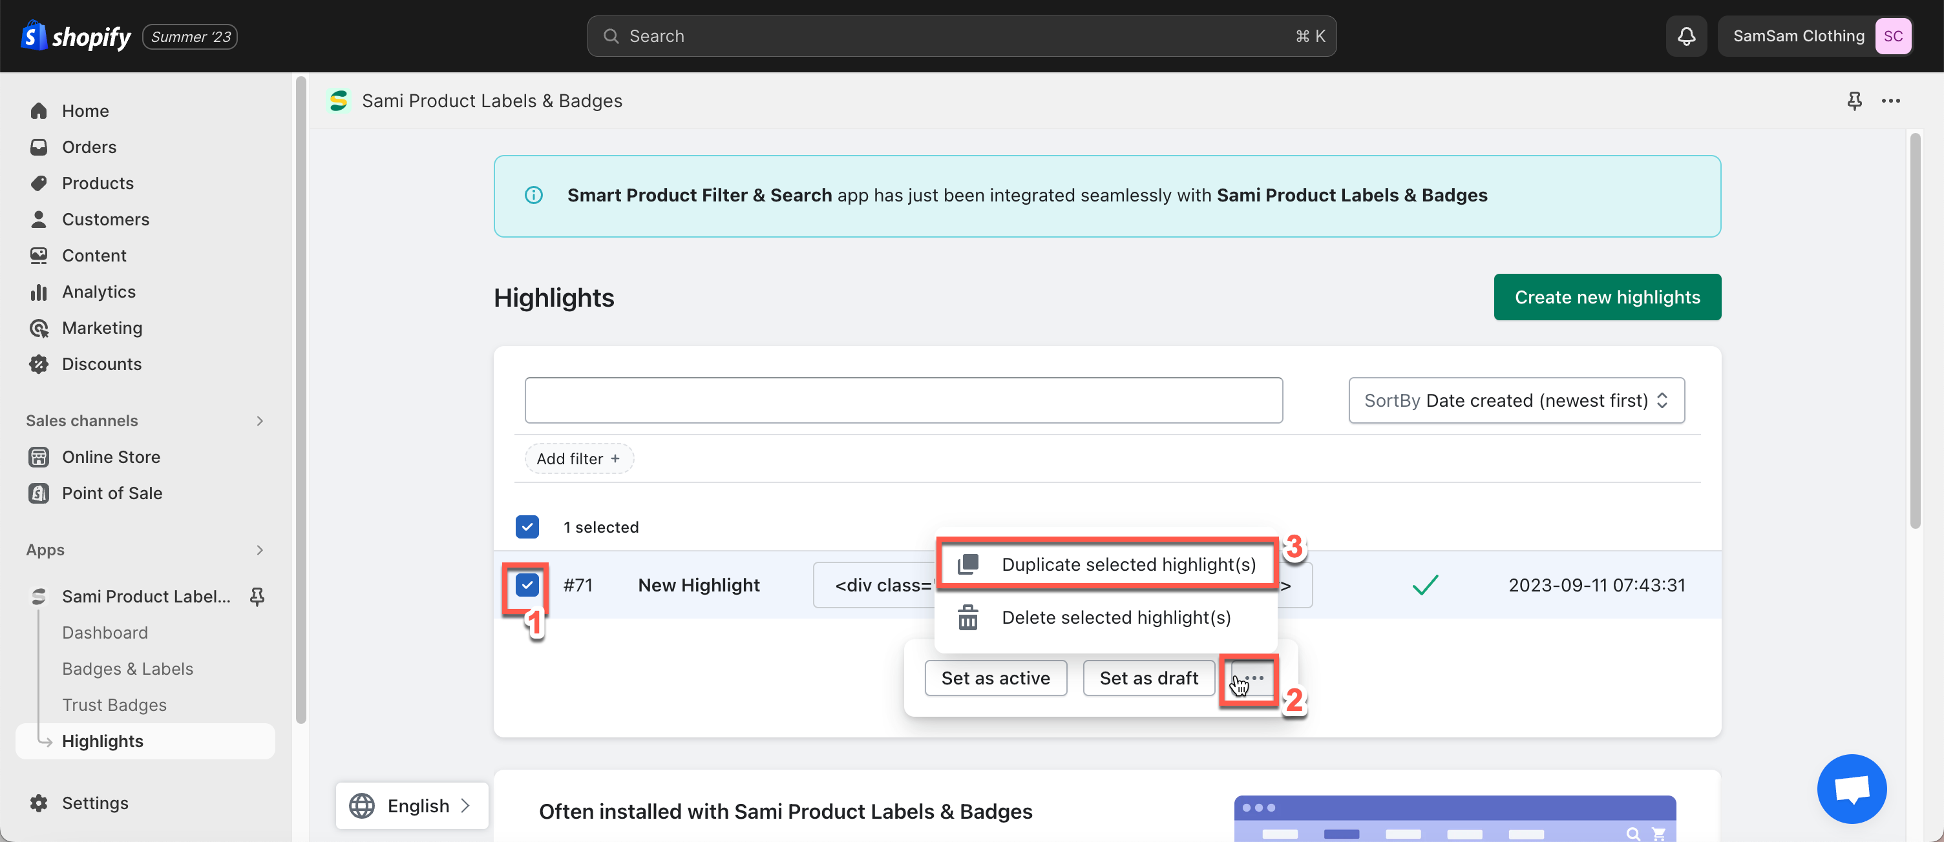
Task: Click the Customers person icon
Action: point(39,220)
